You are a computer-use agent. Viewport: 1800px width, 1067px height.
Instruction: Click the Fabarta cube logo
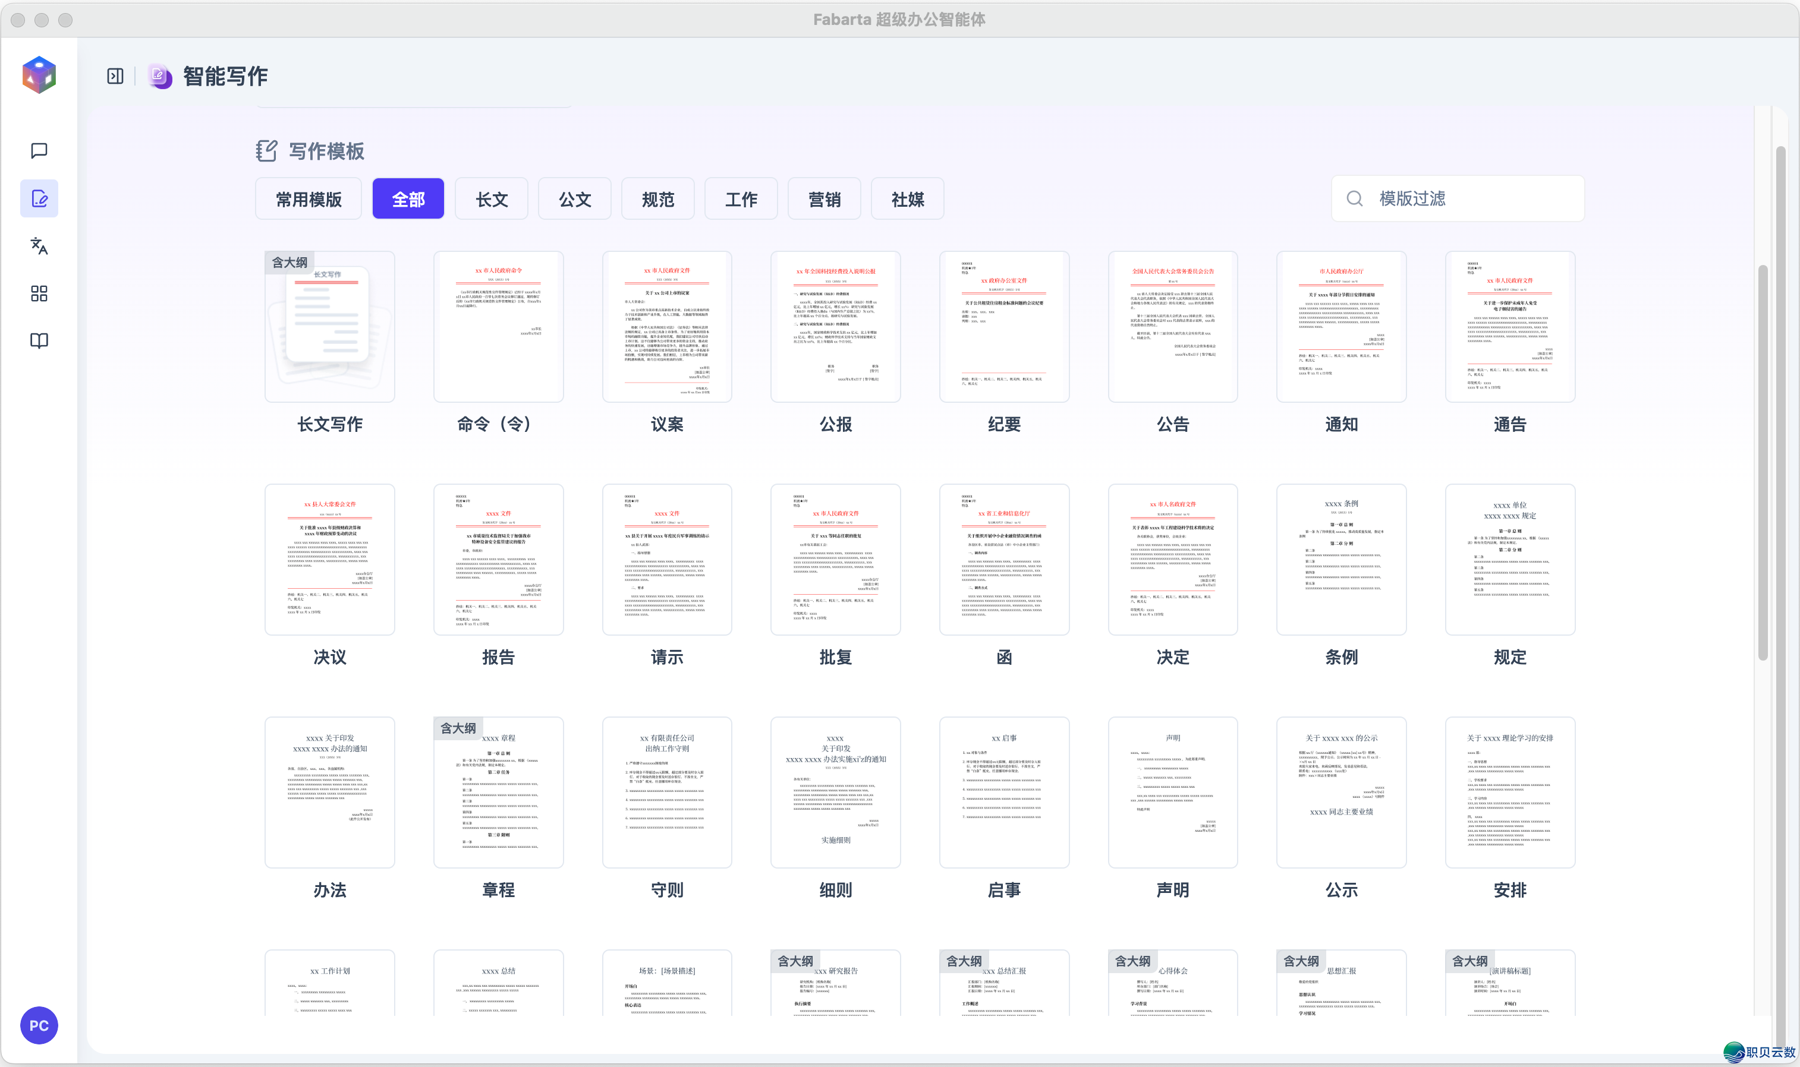pos(39,75)
